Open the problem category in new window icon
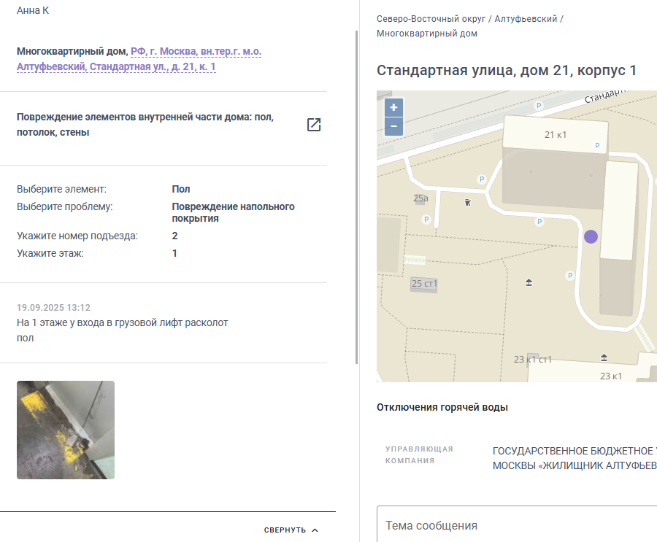 314,125
